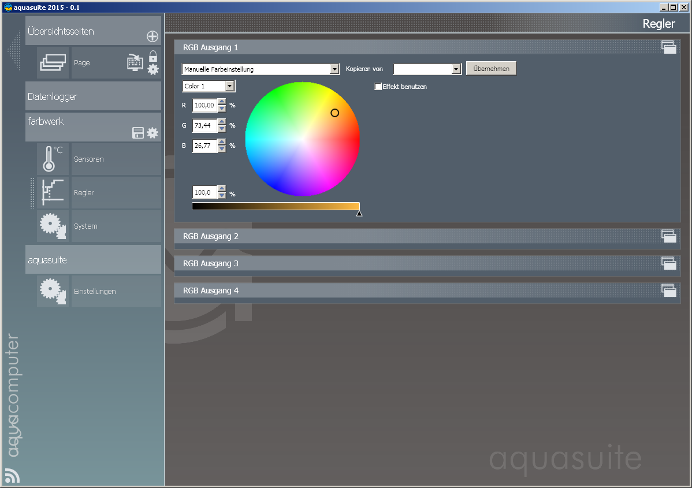692x488 pixels.
Task: Open the Color 1 dropdown
Action: click(x=209, y=86)
